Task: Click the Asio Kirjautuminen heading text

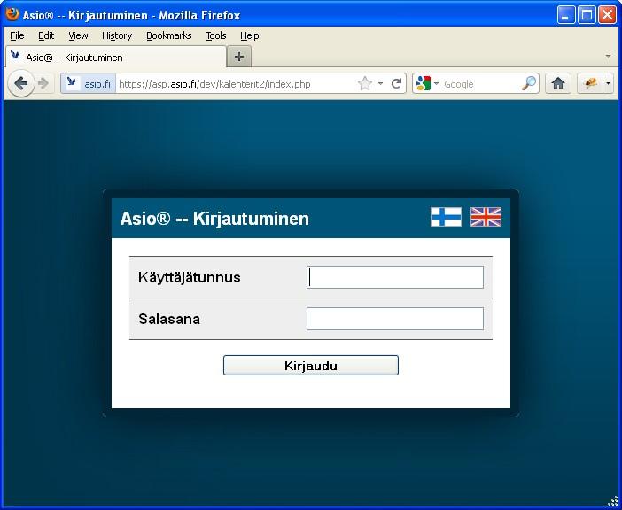Action: pyautogui.click(x=214, y=219)
